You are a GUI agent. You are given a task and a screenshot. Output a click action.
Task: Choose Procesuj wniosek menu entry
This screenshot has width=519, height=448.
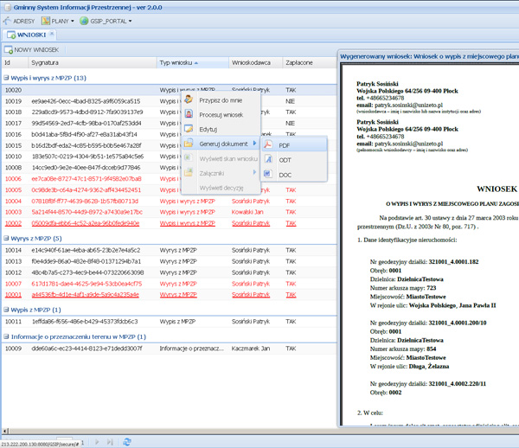pyautogui.click(x=221, y=114)
